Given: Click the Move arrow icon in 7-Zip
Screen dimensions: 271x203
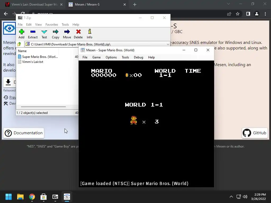Looking at the screenshot, I should point(67,34).
